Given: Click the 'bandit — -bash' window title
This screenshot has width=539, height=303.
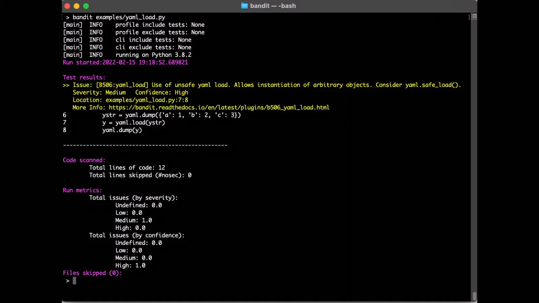Looking at the screenshot, I should [273, 6].
